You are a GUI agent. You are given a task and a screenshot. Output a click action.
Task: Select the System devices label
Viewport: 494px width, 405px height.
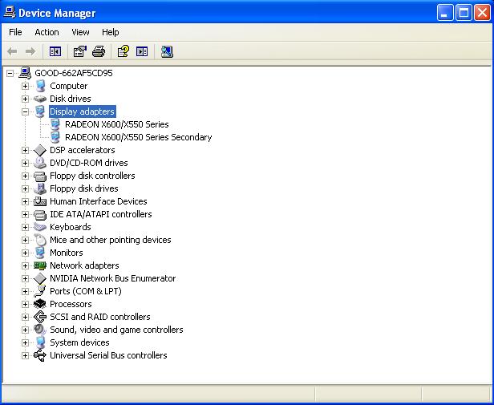click(79, 342)
